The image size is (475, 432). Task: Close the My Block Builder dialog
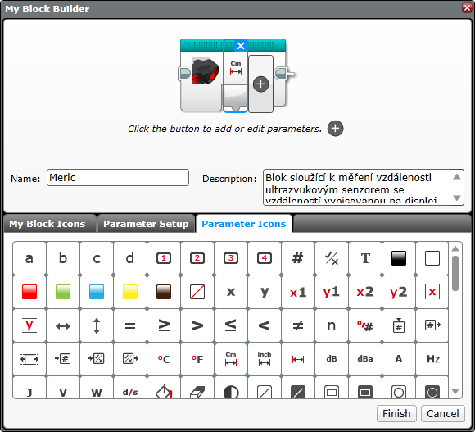click(x=467, y=8)
